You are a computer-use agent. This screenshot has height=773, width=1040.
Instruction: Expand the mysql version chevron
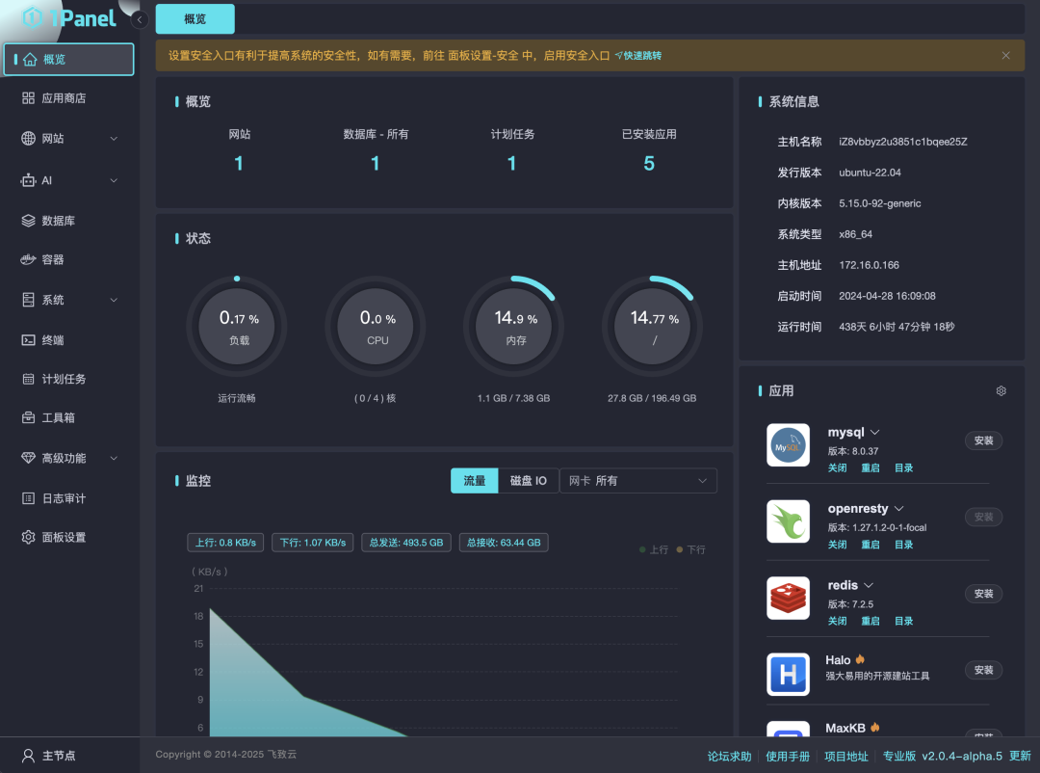(x=875, y=433)
